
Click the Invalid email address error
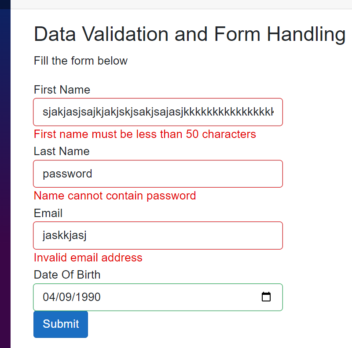pyautogui.click(x=88, y=257)
